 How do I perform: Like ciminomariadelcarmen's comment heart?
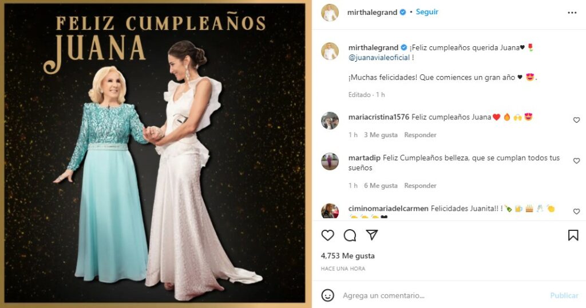pyautogui.click(x=576, y=211)
